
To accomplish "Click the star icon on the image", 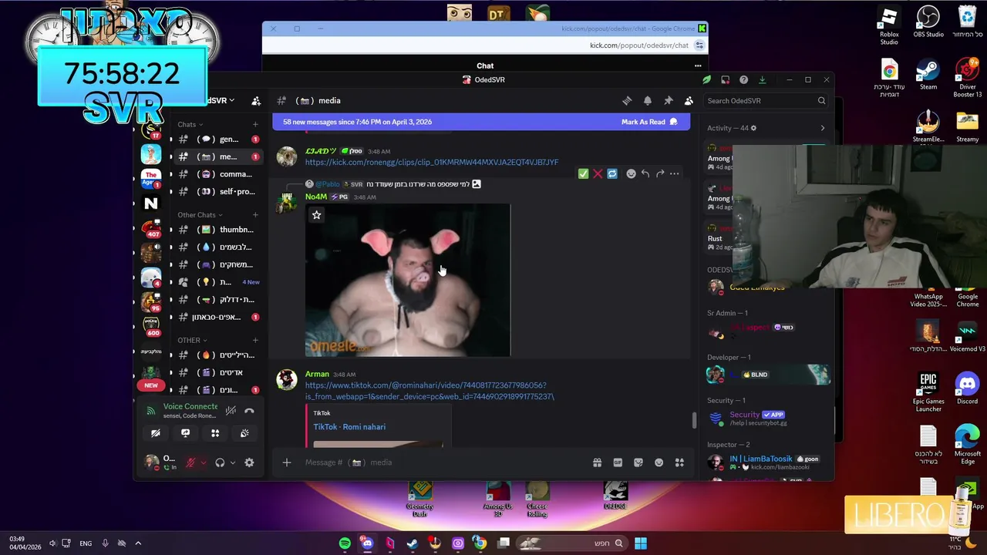I will click(316, 215).
